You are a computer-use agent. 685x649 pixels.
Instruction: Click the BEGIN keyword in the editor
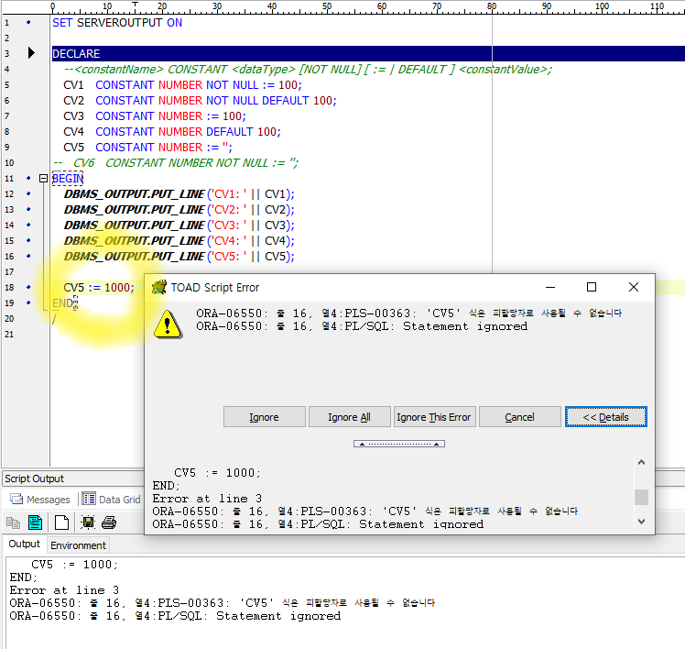click(68, 179)
